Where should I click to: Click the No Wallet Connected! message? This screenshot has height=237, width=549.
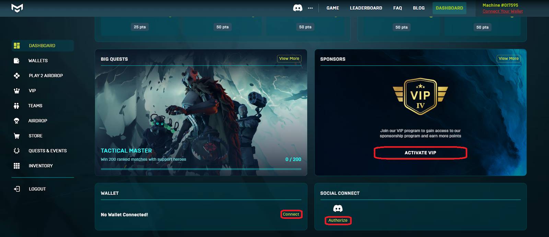coord(125,215)
